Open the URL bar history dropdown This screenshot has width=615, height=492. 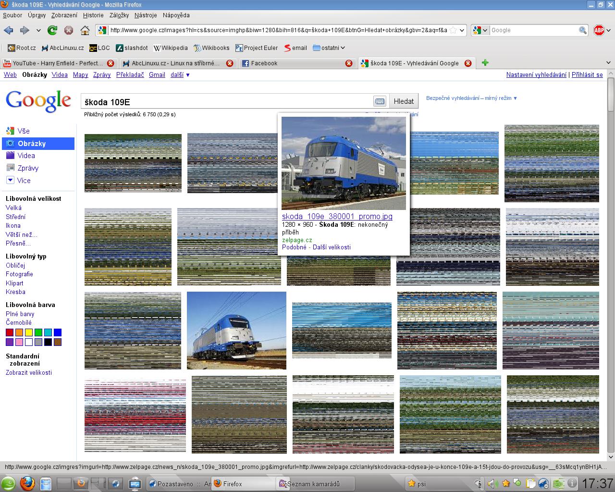coord(462,30)
